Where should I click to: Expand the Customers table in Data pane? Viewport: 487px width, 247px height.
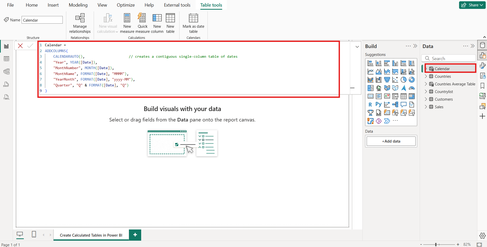426,99
